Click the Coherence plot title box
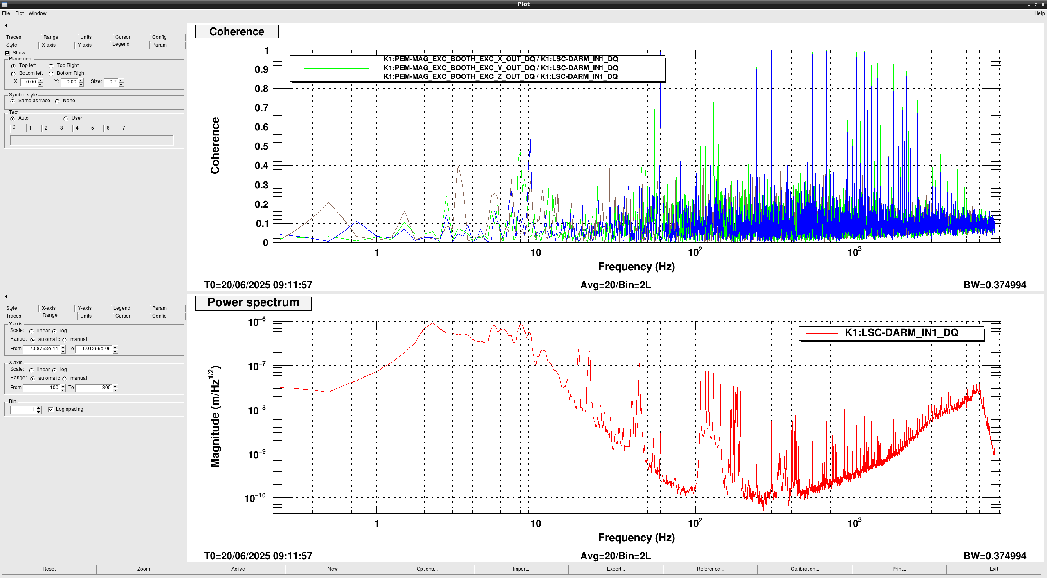The height and width of the screenshot is (578, 1047). point(237,31)
